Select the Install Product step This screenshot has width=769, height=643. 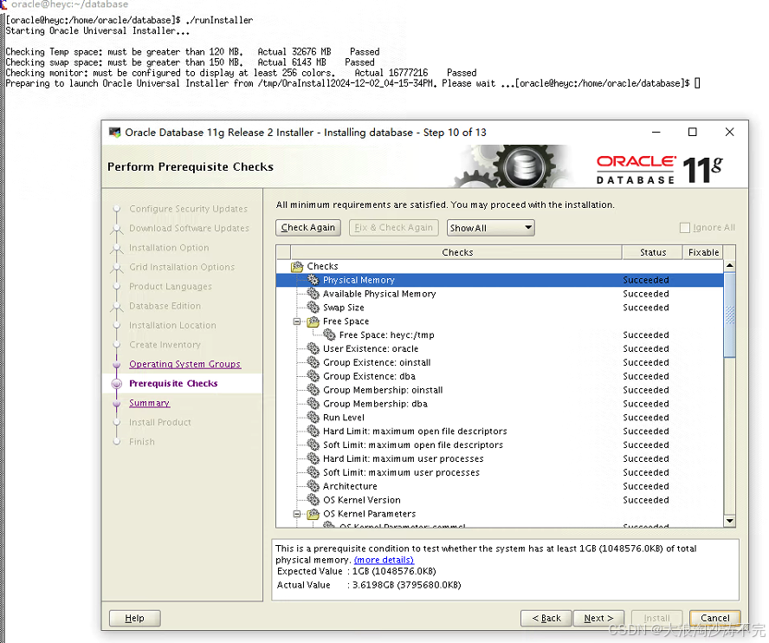pos(160,422)
